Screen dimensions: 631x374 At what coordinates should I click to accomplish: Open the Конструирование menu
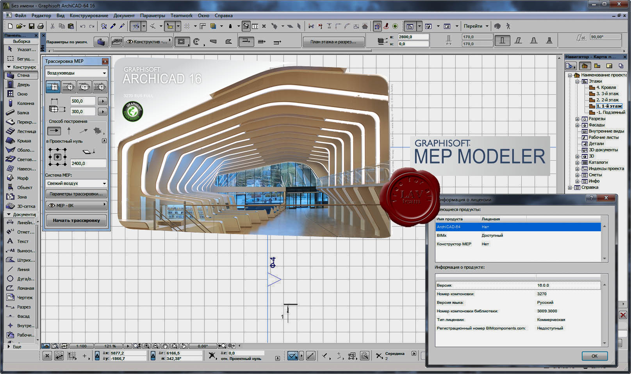(89, 16)
